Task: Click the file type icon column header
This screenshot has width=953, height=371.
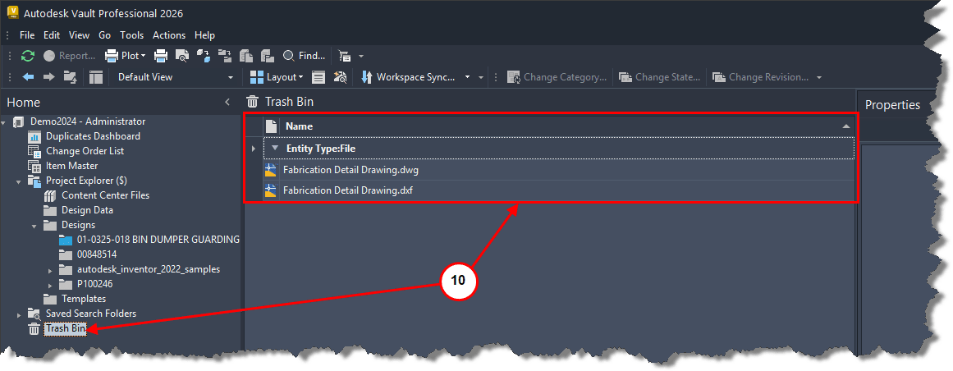Action: click(271, 126)
